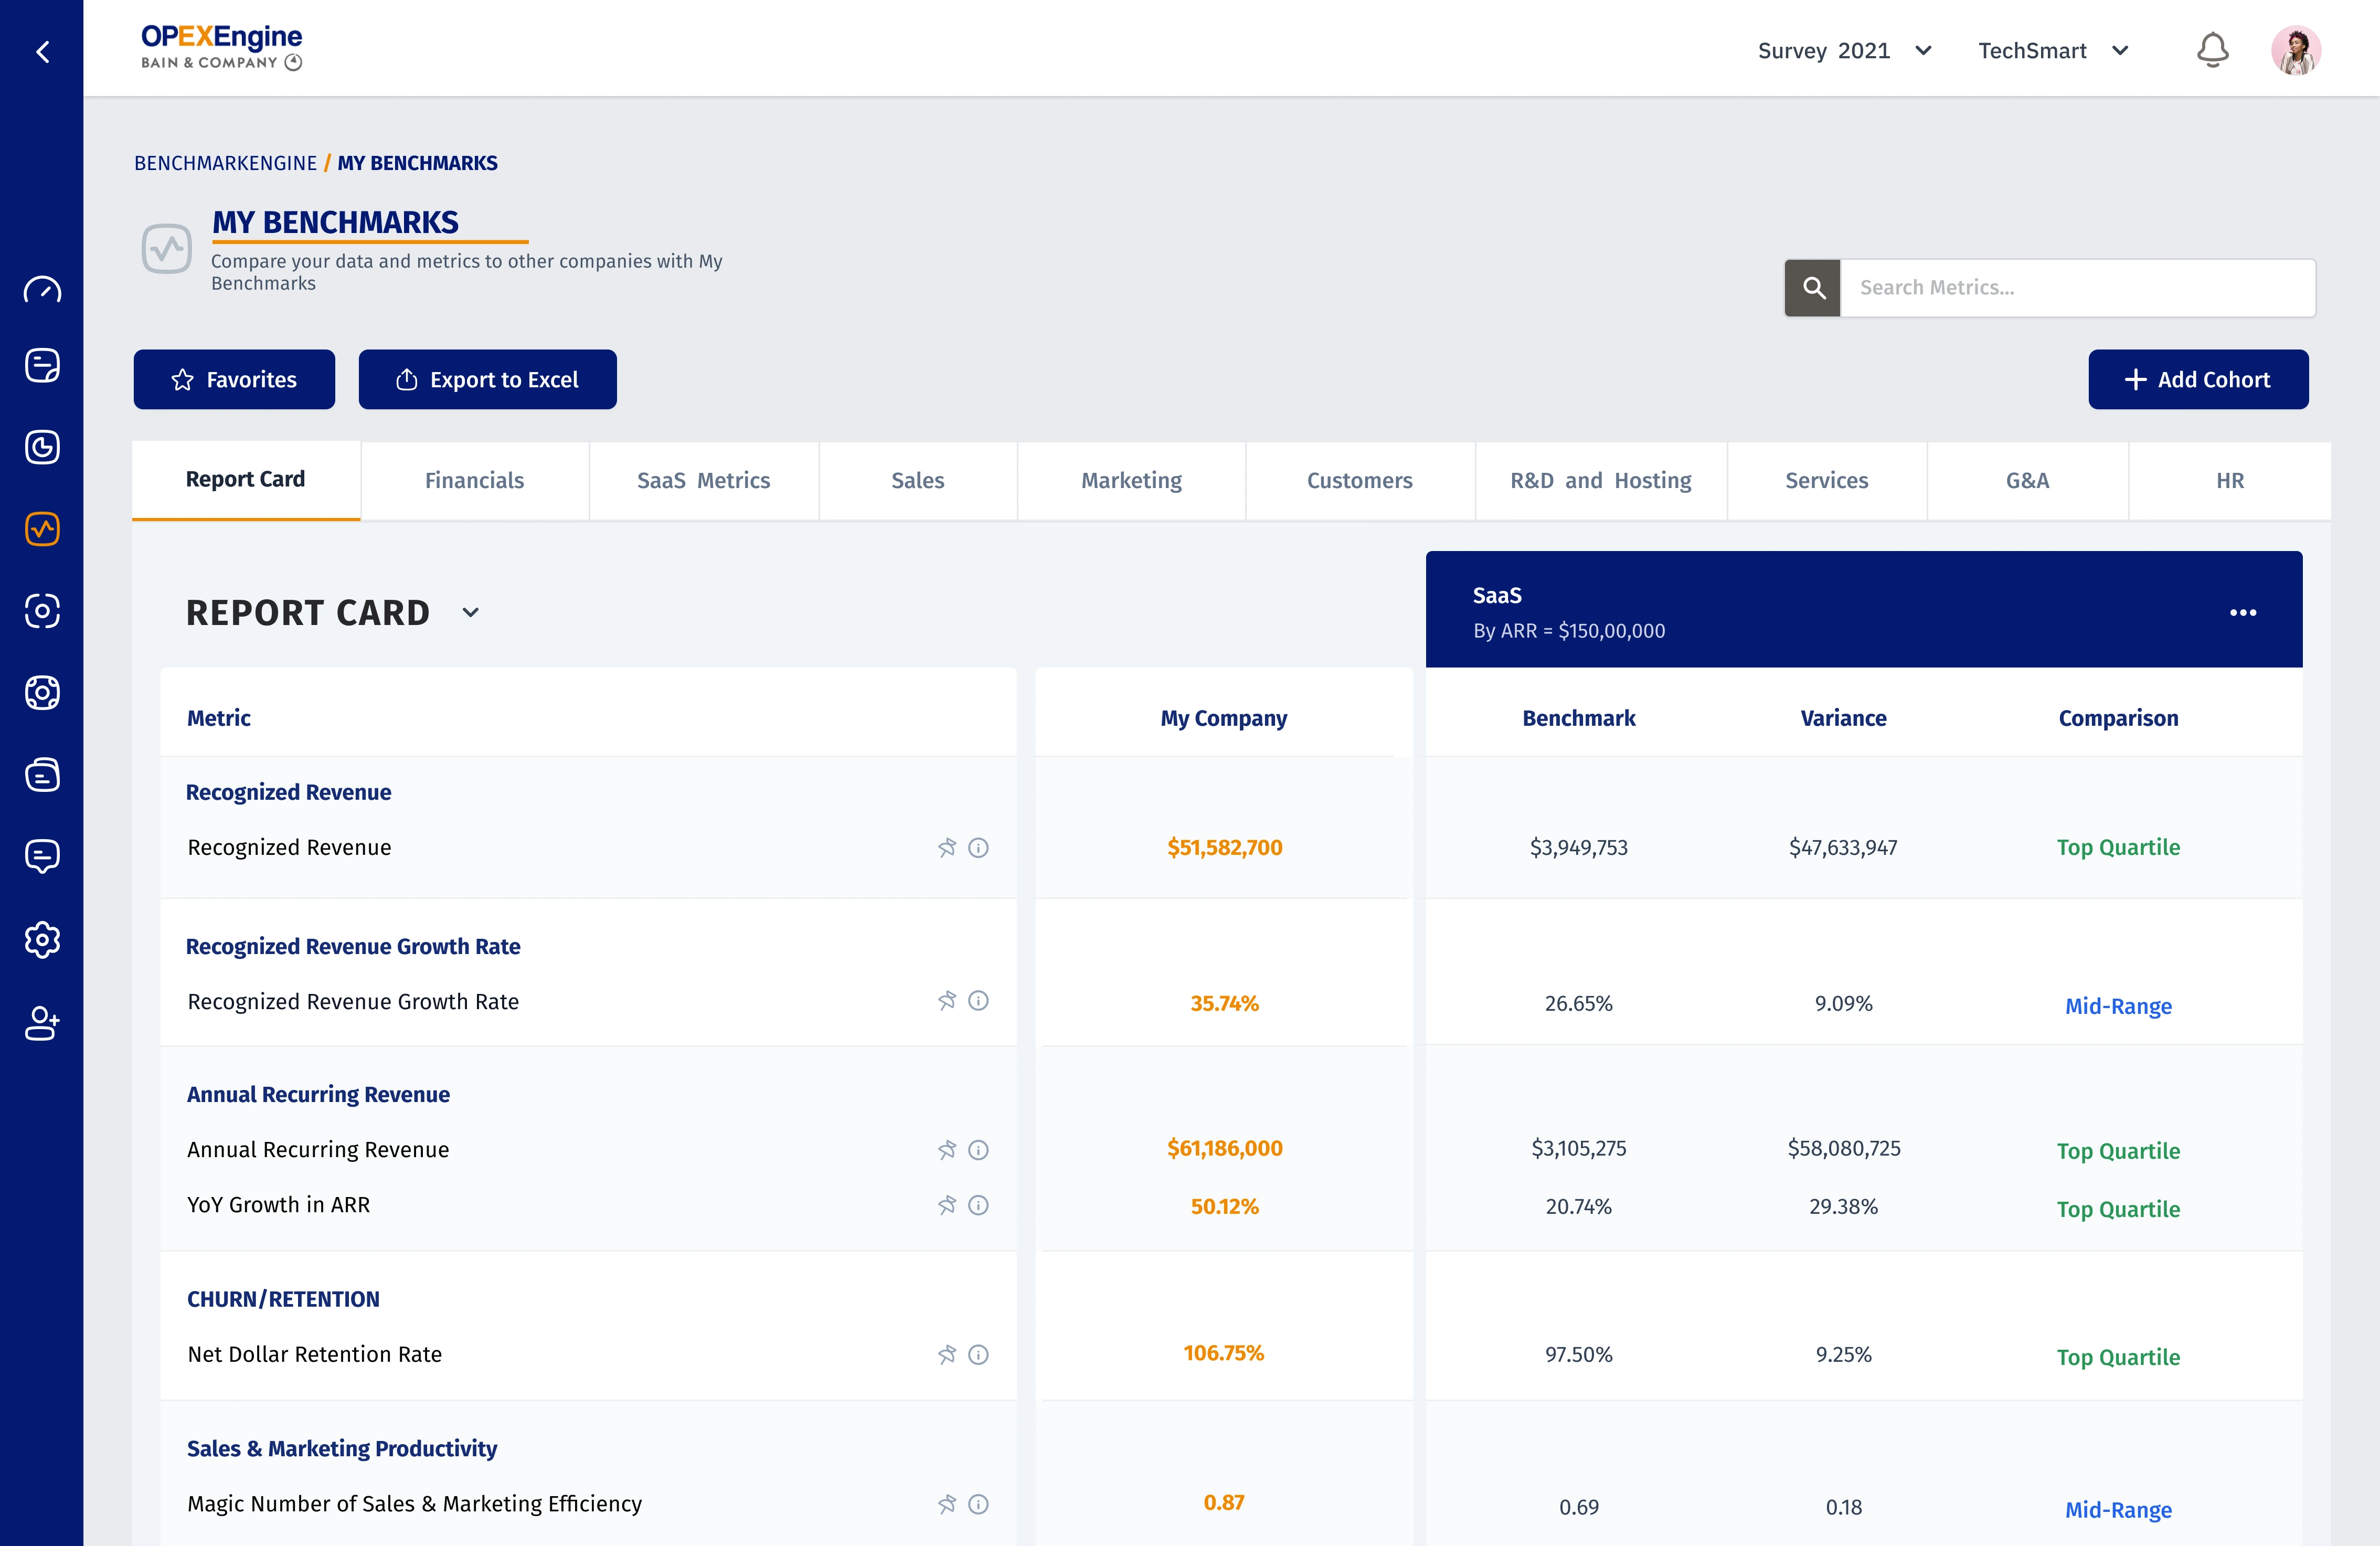The width and height of the screenshot is (2380, 1546).
Task: Show info for Annual Recurring Revenue
Action: pyautogui.click(x=979, y=1150)
